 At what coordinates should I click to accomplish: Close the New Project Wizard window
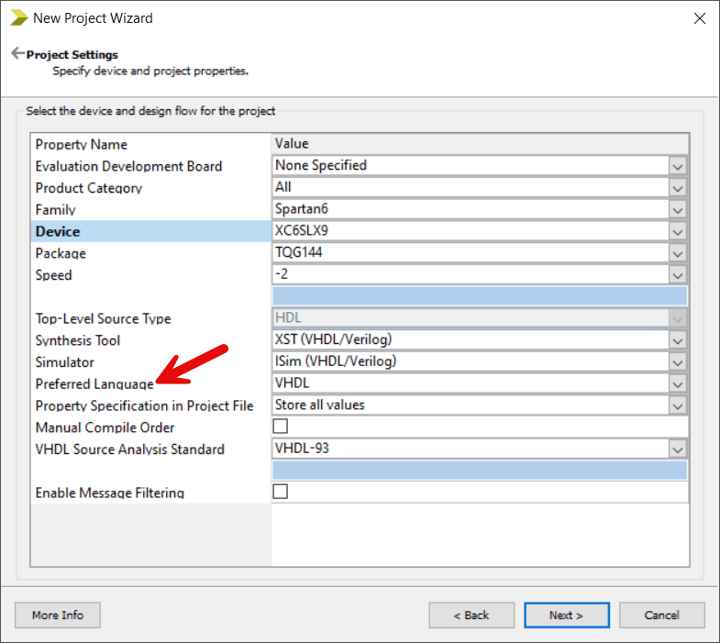(699, 17)
